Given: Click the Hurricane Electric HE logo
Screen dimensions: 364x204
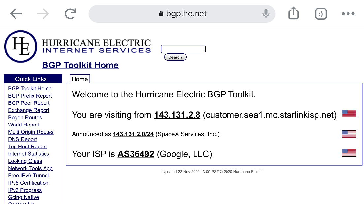Looking at the screenshot, I should (x=21, y=47).
